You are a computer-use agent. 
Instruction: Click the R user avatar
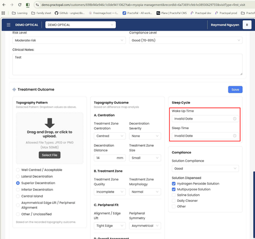pos(247,25)
